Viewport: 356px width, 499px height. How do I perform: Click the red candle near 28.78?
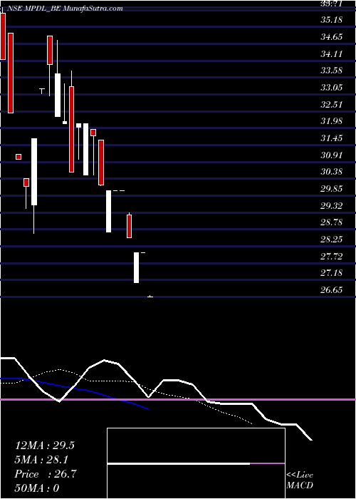[x=129, y=226]
